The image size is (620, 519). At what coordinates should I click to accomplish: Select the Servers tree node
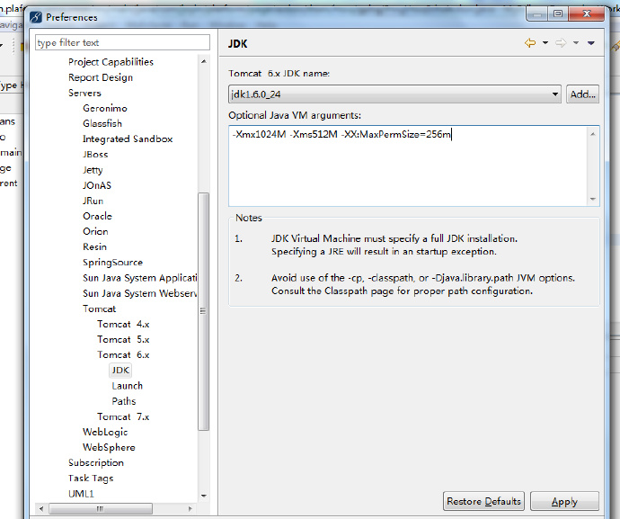coord(84,93)
